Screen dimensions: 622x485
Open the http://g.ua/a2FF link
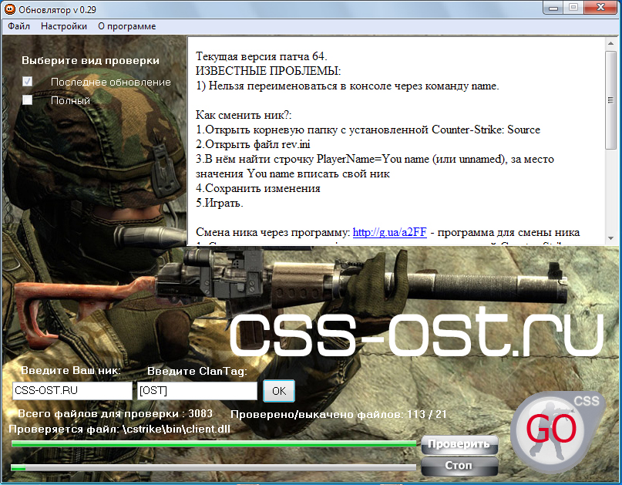click(389, 232)
